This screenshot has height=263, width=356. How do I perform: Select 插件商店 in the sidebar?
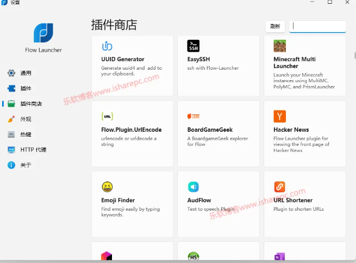pos(31,104)
